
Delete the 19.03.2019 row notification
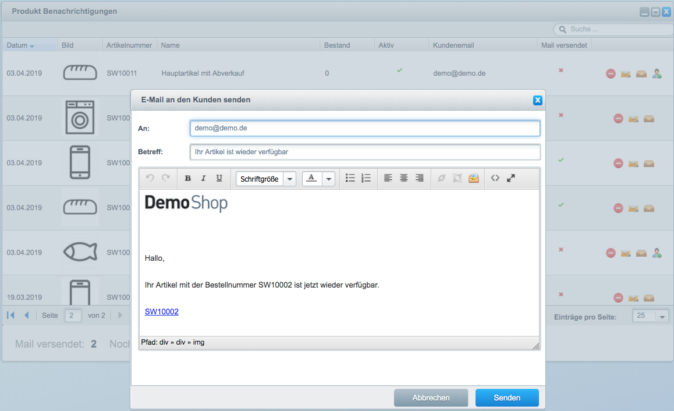(618, 297)
